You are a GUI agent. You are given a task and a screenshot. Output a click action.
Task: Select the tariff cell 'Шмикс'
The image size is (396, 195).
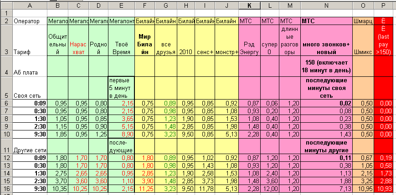[363, 40]
